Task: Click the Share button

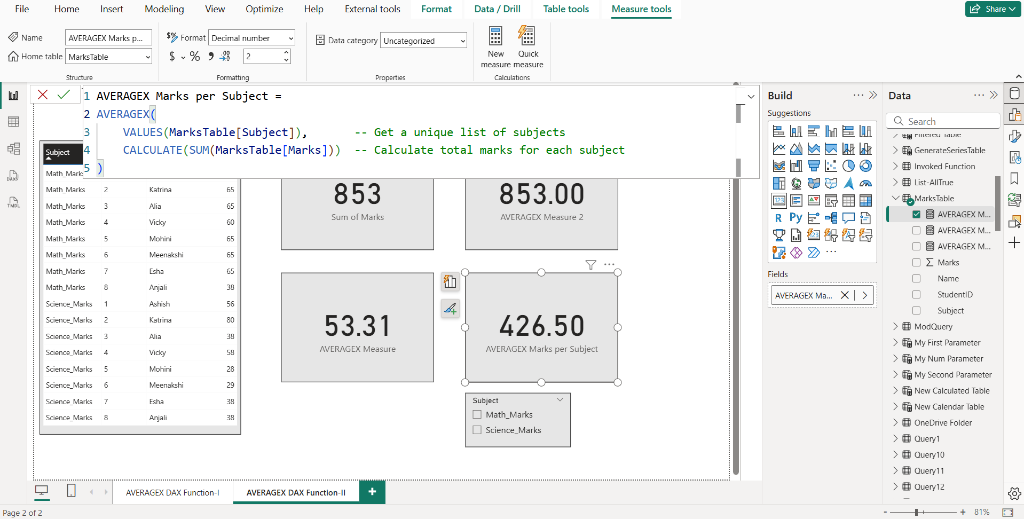Action: [994, 9]
